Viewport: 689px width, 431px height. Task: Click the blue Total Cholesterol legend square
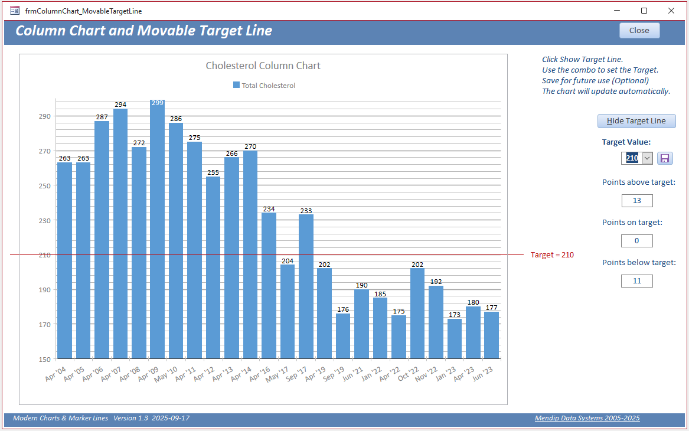tap(236, 85)
